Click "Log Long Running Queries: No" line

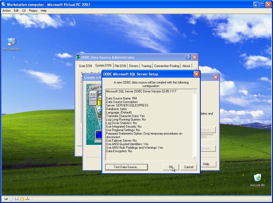click(x=126, y=119)
